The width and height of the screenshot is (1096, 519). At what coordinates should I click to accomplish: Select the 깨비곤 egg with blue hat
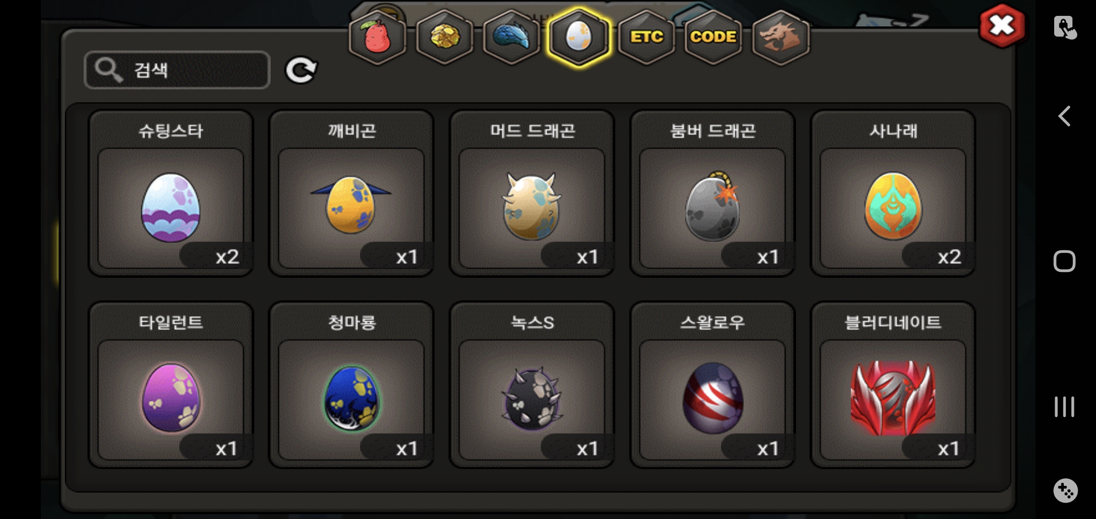pos(351,194)
